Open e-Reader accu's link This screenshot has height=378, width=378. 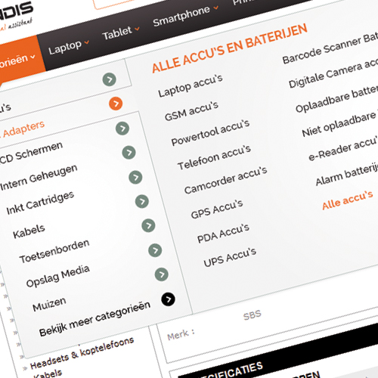343,149
